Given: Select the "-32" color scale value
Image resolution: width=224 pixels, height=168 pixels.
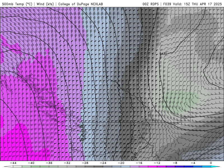Looking at the screenshot, I should click(67, 163).
